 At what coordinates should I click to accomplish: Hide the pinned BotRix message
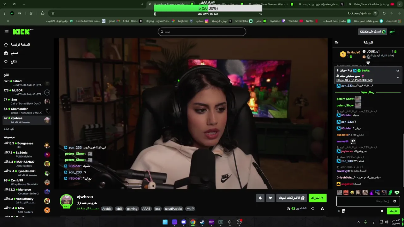[398, 71]
